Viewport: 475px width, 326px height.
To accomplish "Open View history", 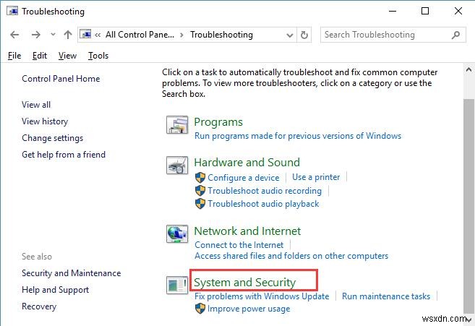I will (x=45, y=121).
